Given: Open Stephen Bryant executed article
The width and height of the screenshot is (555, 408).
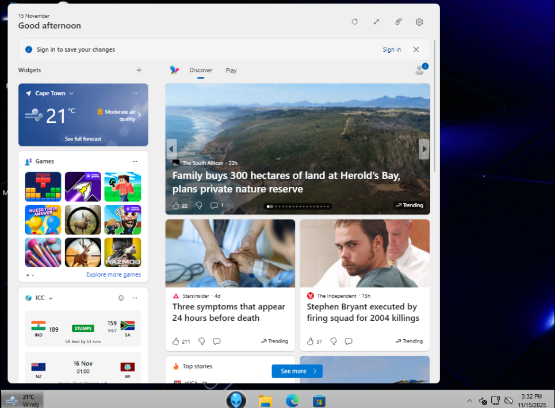Looking at the screenshot, I should [x=363, y=312].
